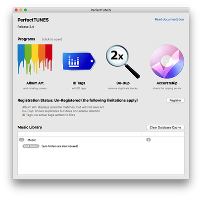This screenshot has height=198, width=202.
Task: Click Clear Database Cache button
Action: [x=165, y=127]
